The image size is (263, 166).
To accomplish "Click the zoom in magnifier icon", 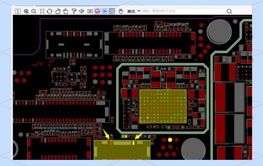I will coord(26,11).
